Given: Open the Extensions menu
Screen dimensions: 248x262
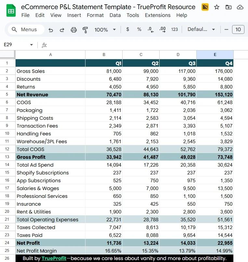Looking at the screenshot, I should [158, 15].
